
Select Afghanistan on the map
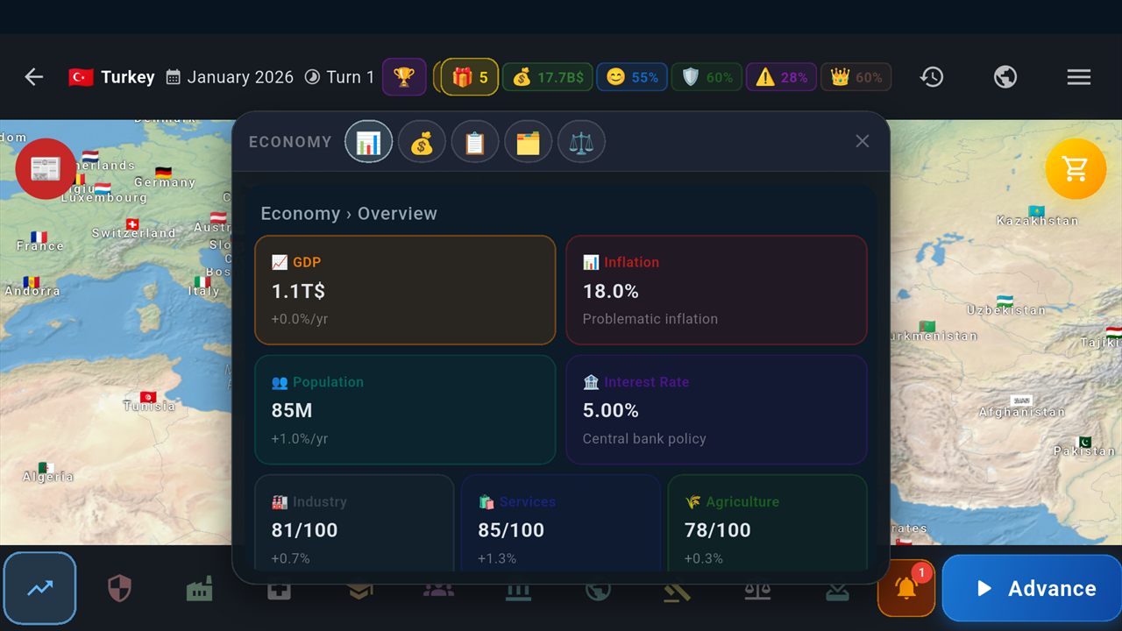coord(1021,407)
